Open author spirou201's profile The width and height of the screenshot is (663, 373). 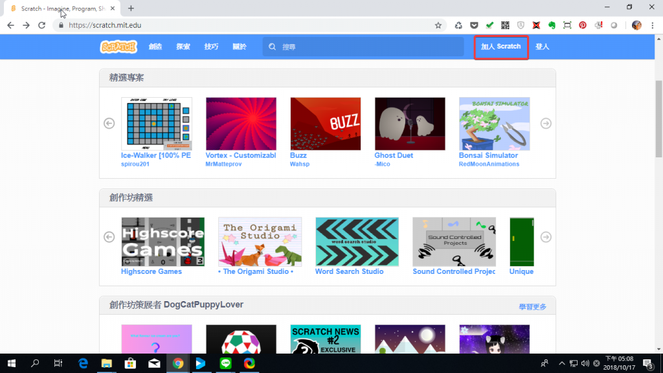[x=135, y=164]
